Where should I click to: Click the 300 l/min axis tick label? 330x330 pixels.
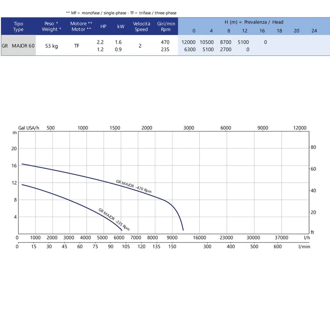pos(207,246)
